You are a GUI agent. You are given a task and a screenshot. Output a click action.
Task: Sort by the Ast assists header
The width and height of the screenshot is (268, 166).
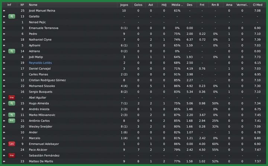[x=151, y=5]
